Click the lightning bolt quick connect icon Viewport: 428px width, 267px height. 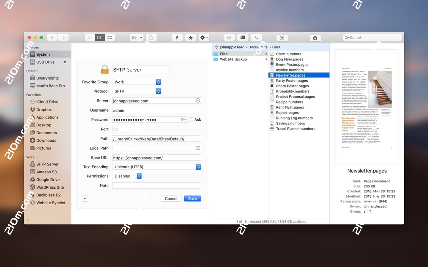tap(177, 38)
